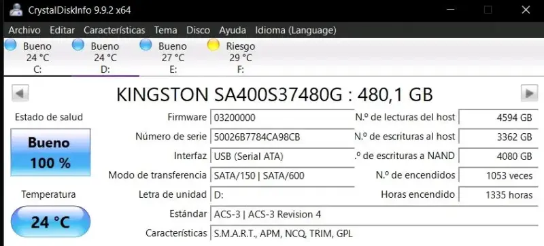This screenshot has width=544, height=246.
Task: Click the power-on count 1053 veces
Action: click(x=498, y=175)
